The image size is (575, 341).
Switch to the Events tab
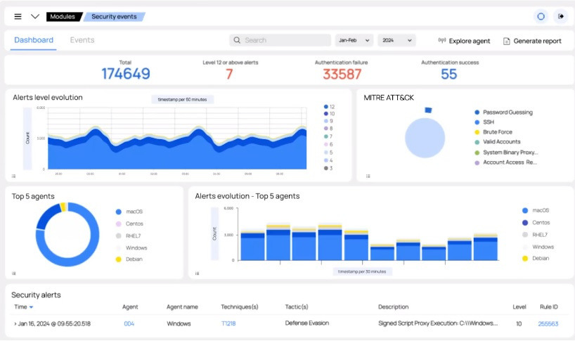tap(82, 40)
